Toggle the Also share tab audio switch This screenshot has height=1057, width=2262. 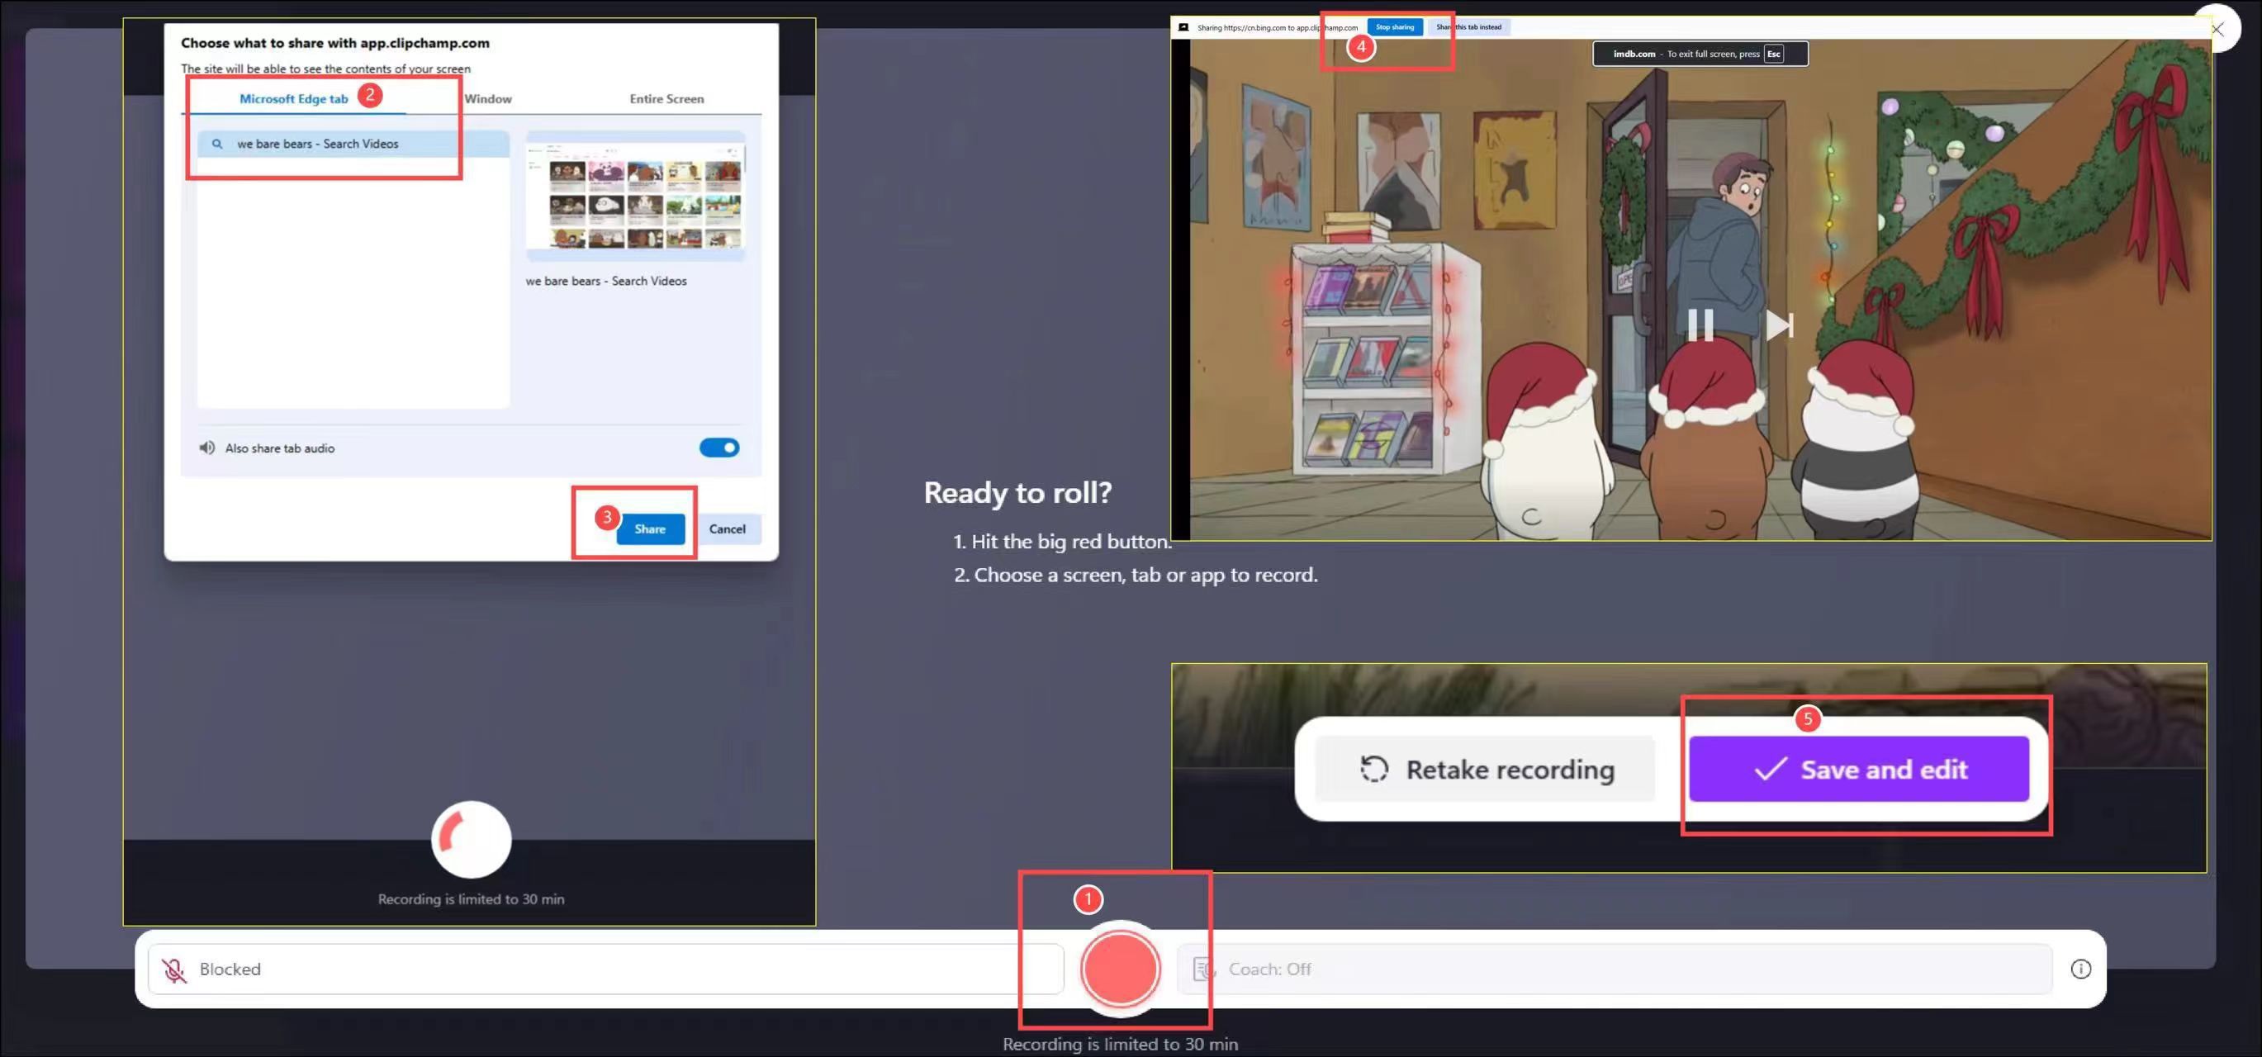pos(718,448)
